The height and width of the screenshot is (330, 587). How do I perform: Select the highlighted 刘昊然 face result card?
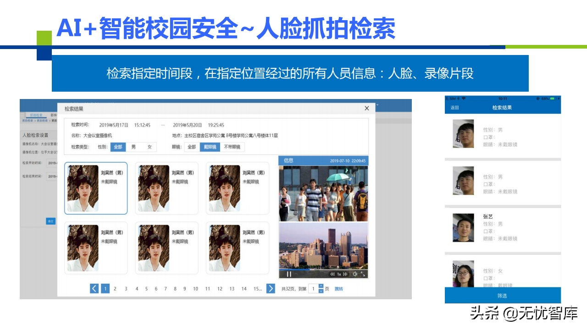click(96, 188)
